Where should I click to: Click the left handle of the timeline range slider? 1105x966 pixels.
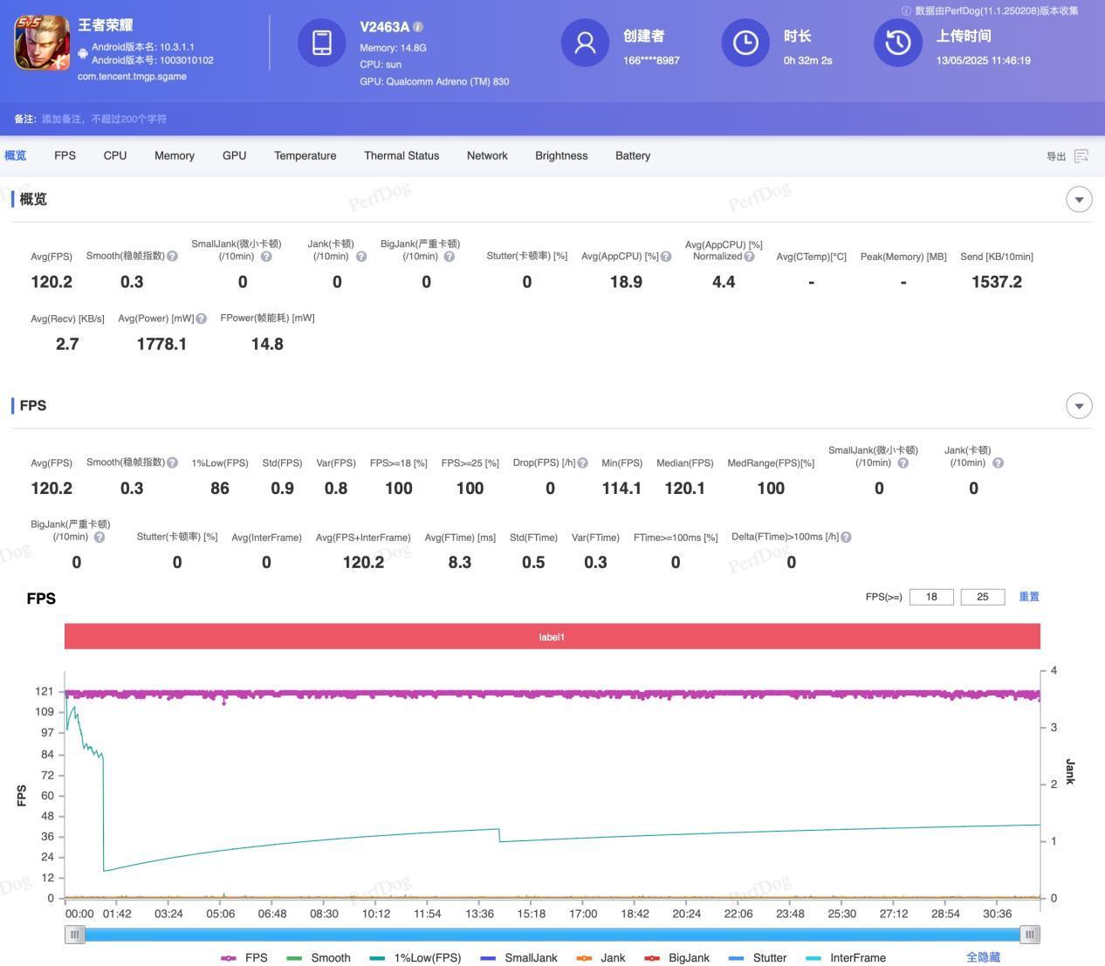point(75,935)
